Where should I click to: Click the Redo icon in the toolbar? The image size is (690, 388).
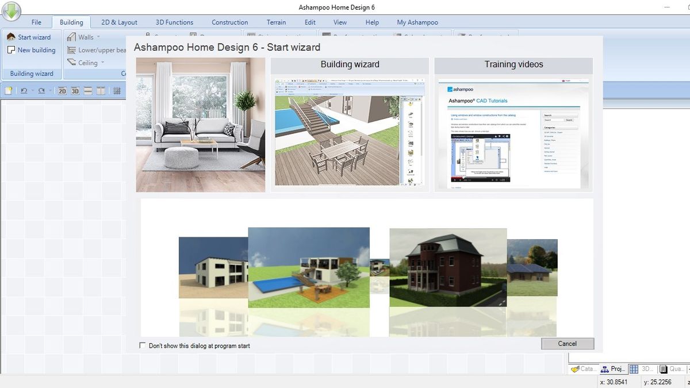[43, 91]
